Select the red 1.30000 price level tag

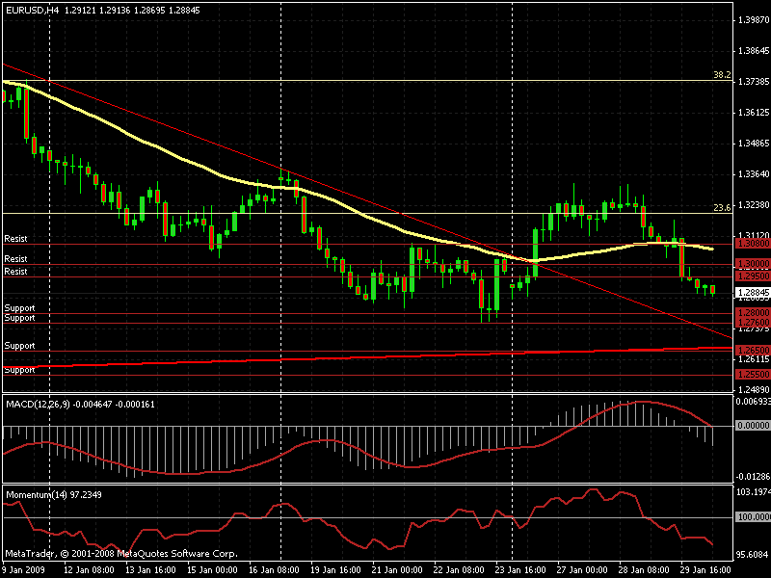pos(753,264)
